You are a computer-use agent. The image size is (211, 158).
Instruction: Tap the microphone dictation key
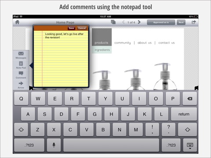(x=54, y=145)
